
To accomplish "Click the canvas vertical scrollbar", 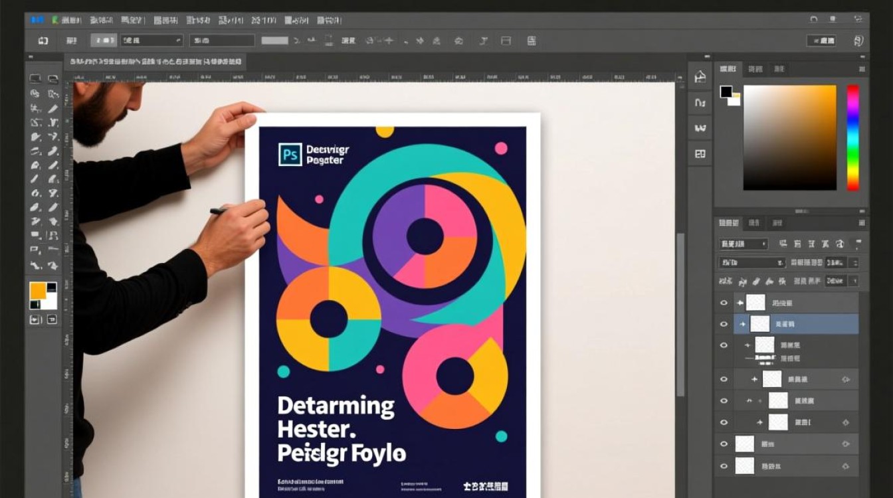I will click(680, 315).
